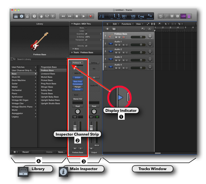
Task: Click the Save... button in Library
Action: click(61, 152)
